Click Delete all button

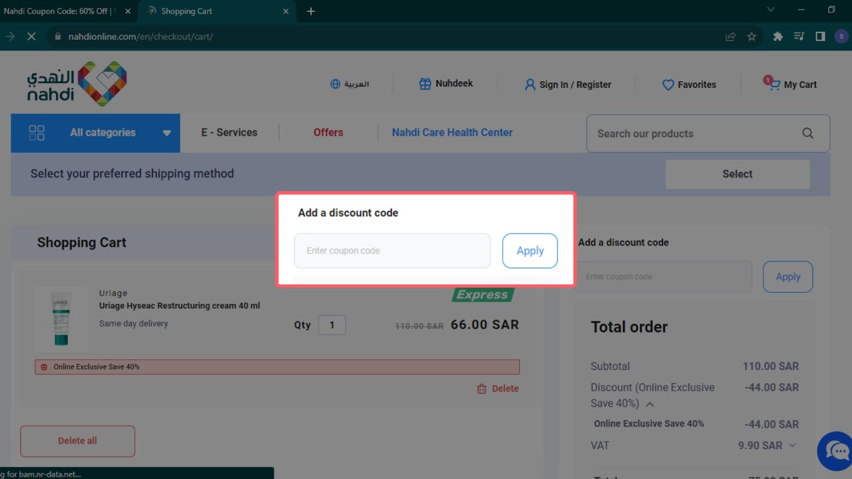point(77,441)
